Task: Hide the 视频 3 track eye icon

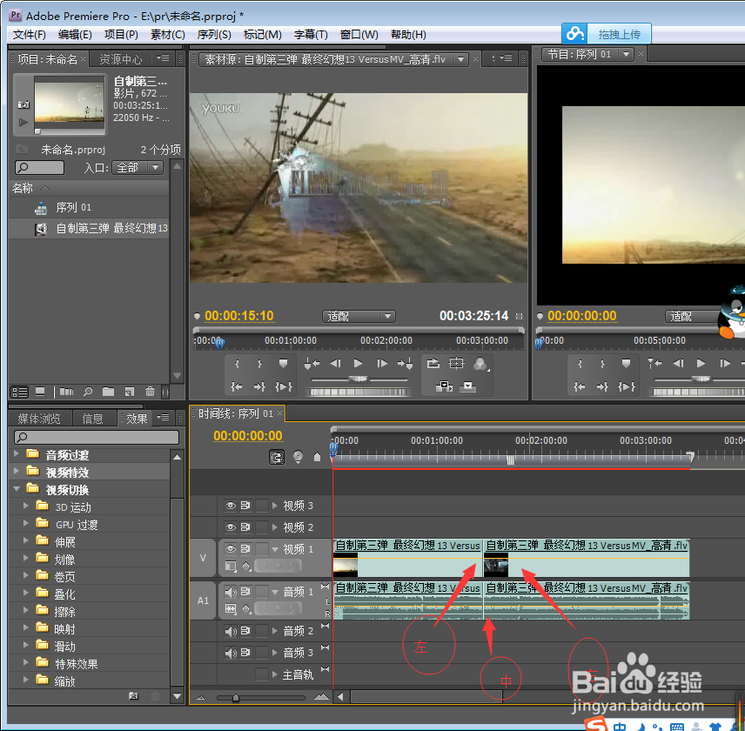Action: pyautogui.click(x=231, y=506)
